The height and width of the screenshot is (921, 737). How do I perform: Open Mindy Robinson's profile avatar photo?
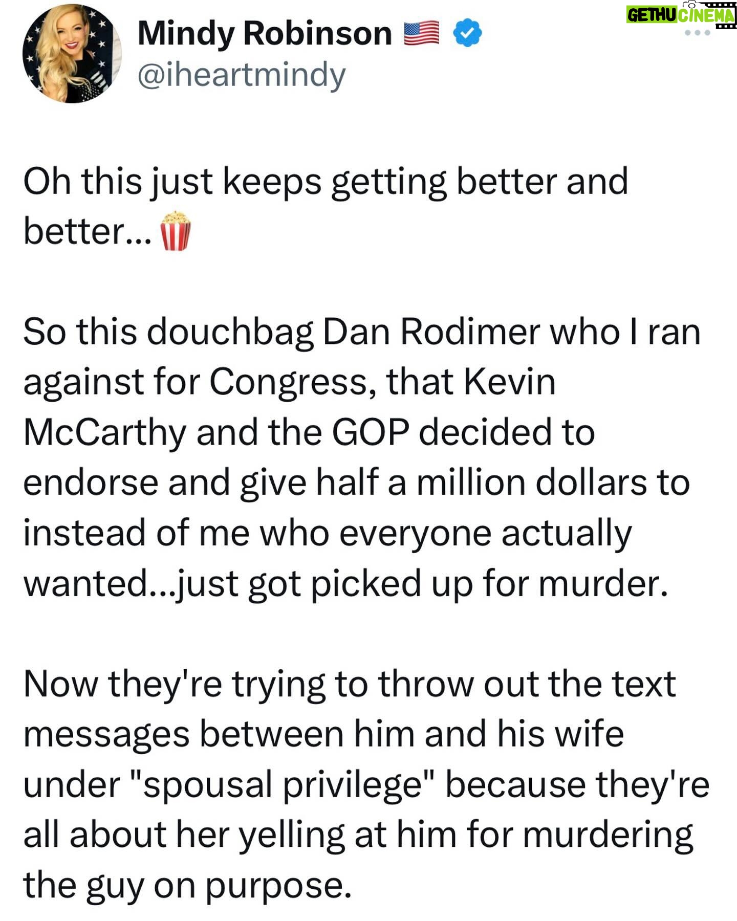click(x=72, y=53)
